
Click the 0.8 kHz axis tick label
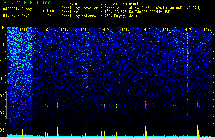3,96
